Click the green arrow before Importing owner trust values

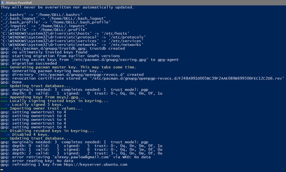4,108
